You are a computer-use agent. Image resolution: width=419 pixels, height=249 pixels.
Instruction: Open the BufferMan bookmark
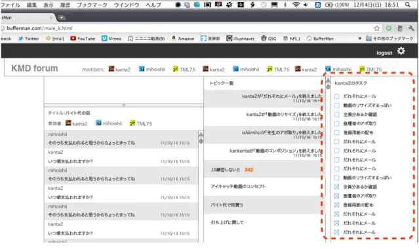pyautogui.click(x=320, y=39)
